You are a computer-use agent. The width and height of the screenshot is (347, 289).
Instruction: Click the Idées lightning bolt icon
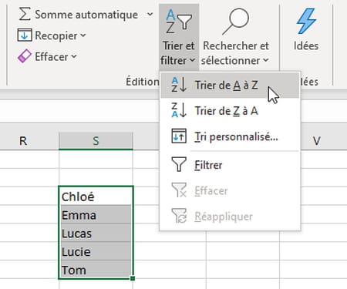(x=306, y=21)
